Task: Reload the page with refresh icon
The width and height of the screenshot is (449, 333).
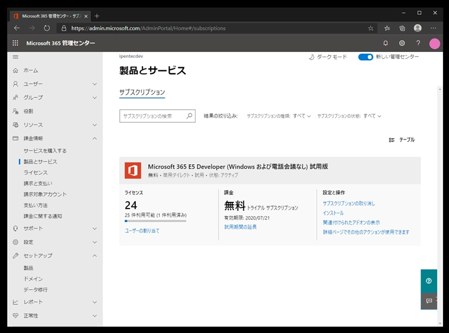Action: pyautogui.click(x=47, y=28)
